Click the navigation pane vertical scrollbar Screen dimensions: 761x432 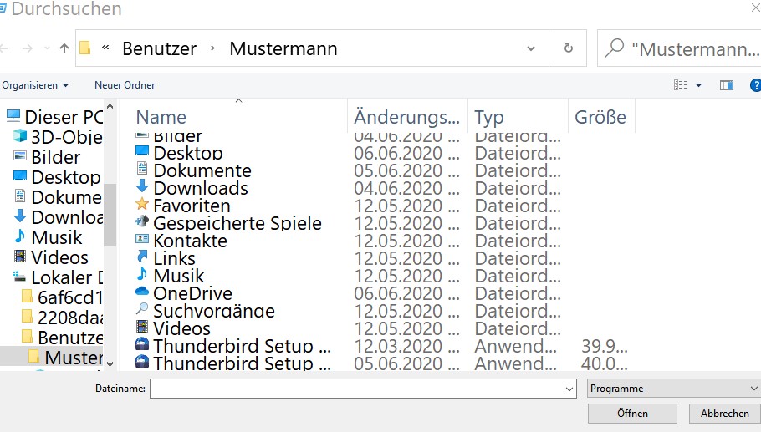[x=110, y=216]
